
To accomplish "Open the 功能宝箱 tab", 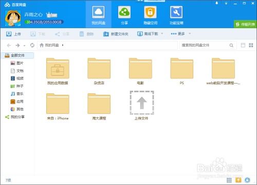I will (x=176, y=15).
